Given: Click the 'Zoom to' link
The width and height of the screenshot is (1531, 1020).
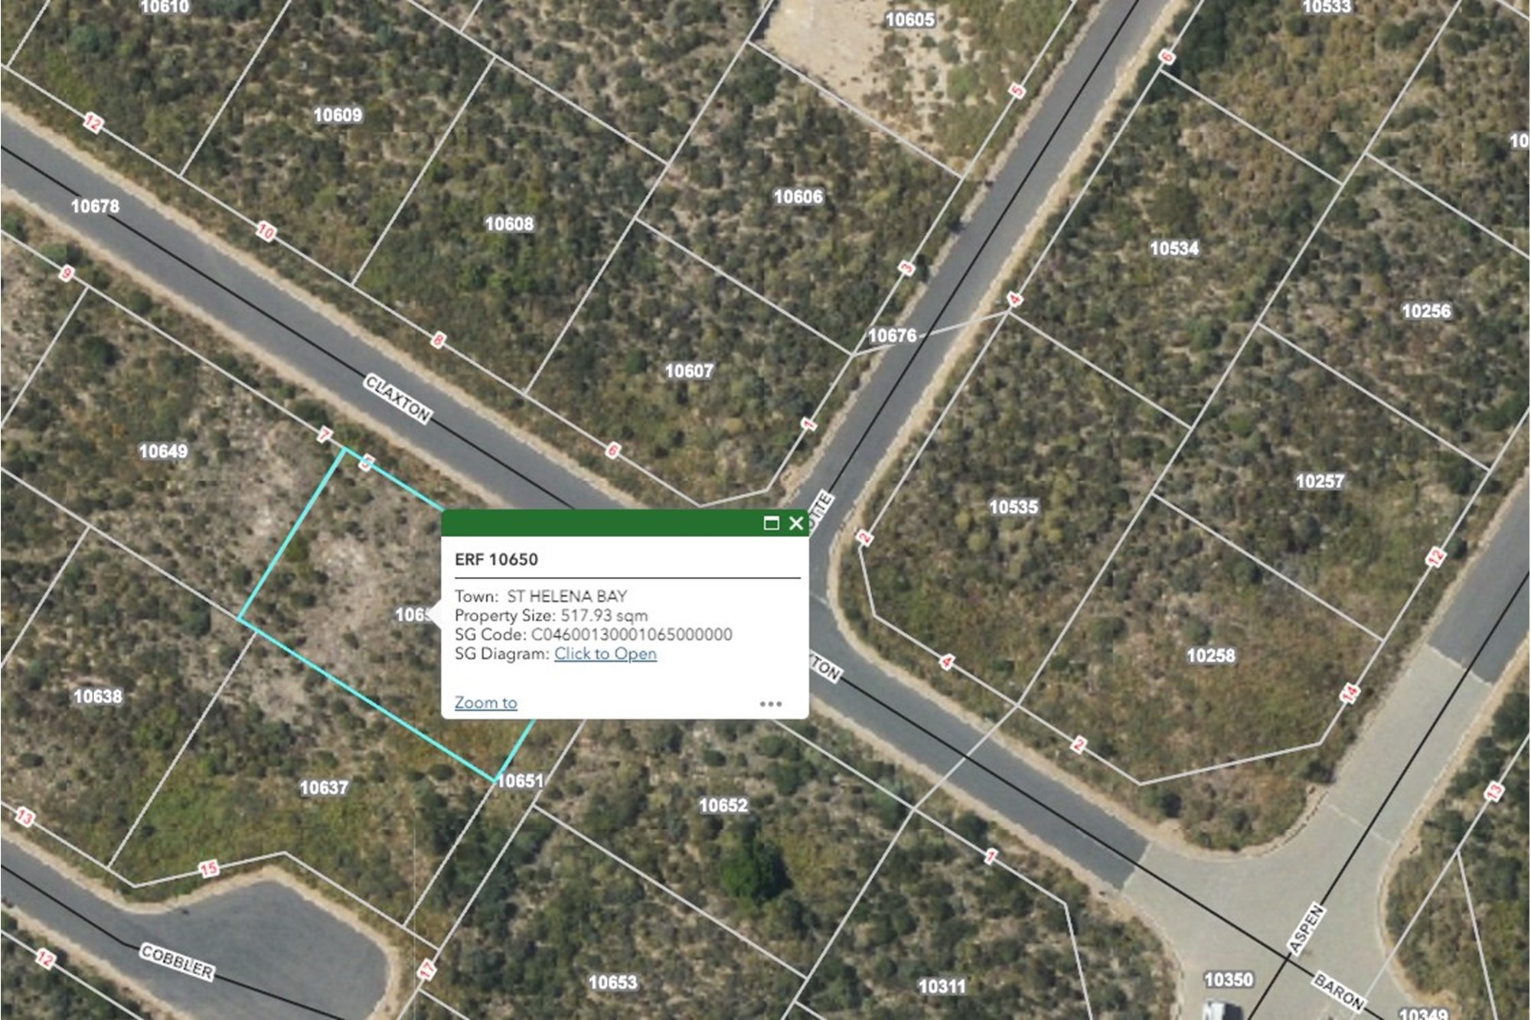Looking at the screenshot, I should pyautogui.click(x=486, y=702).
